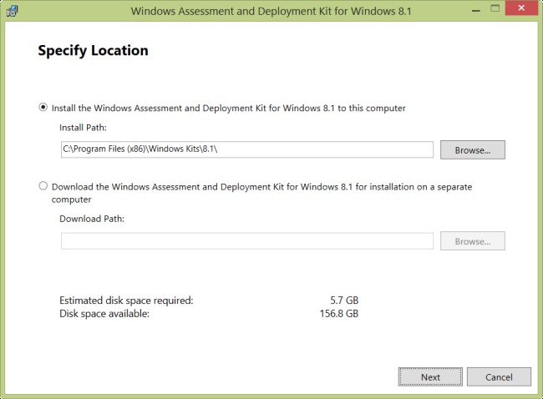Viewport: 543px width, 399px height.
Task: Select Download for separate computer radio option
Action: (x=43, y=186)
